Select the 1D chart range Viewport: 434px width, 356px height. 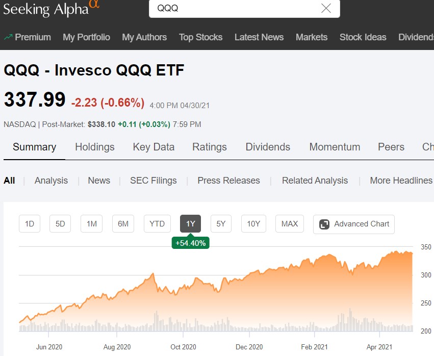point(30,224)
